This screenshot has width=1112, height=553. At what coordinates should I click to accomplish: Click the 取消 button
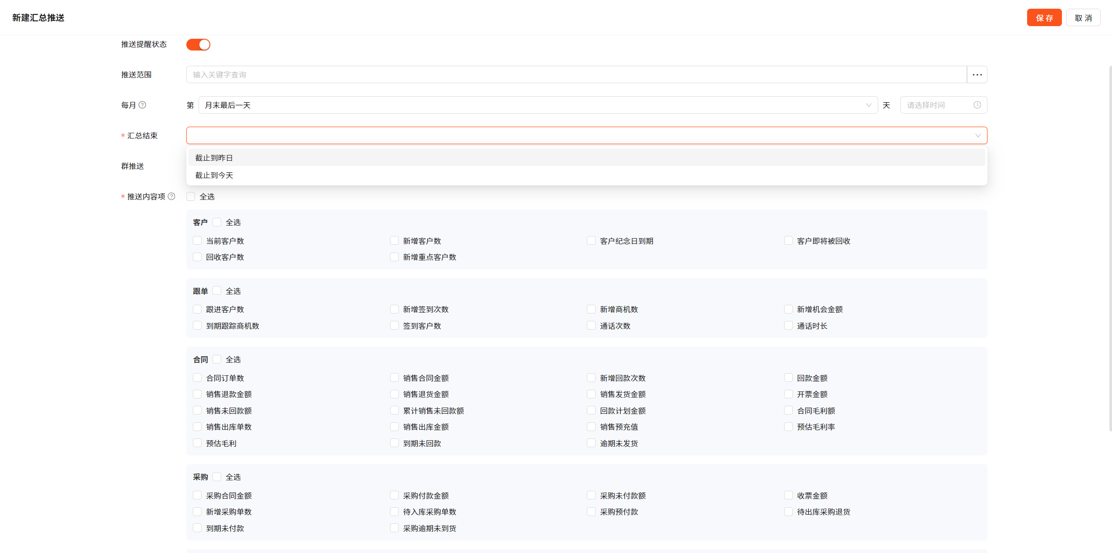click(x=1083, y=18)
